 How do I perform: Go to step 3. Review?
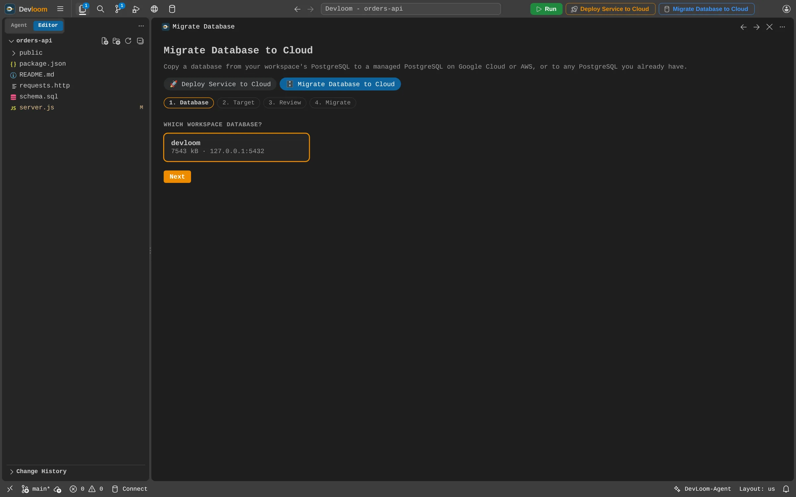coord(285,103)
